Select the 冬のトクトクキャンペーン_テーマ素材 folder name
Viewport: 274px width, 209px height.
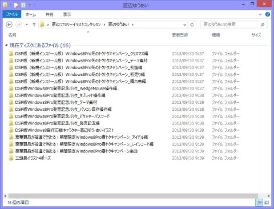81,61
